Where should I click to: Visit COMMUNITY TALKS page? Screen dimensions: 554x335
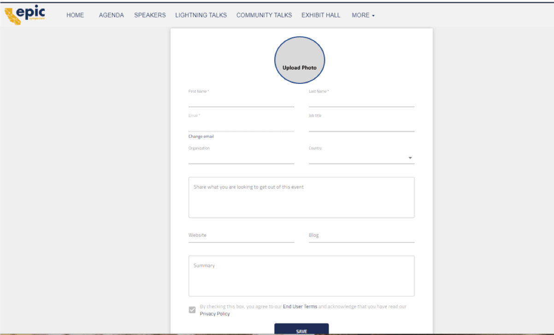tap(264, 15)
